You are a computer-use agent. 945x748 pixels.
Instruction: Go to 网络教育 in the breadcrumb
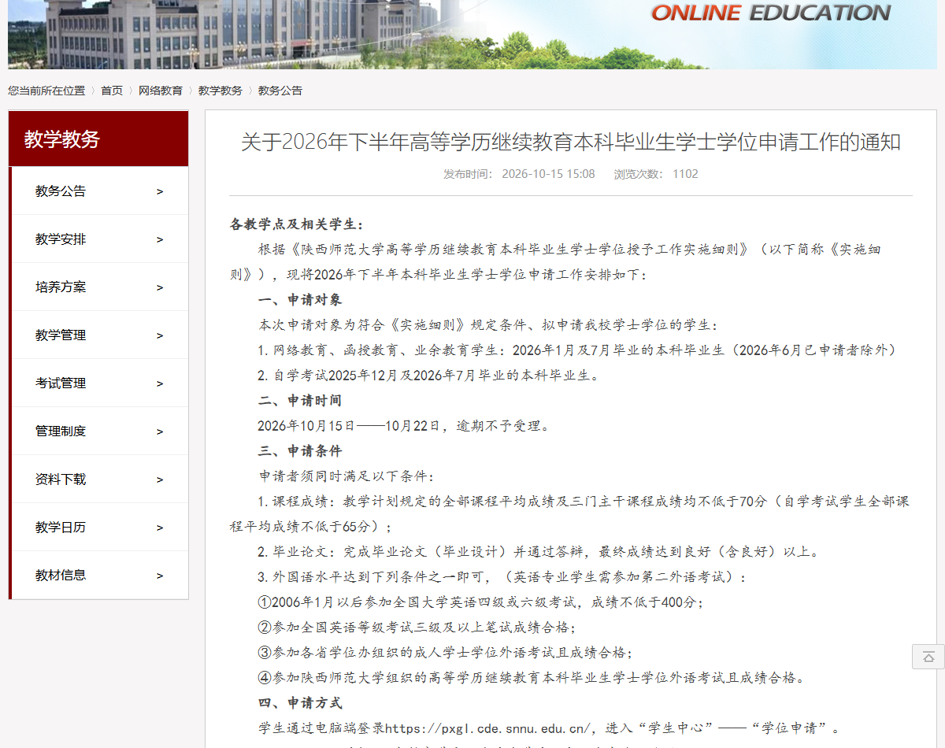(161, 91)
